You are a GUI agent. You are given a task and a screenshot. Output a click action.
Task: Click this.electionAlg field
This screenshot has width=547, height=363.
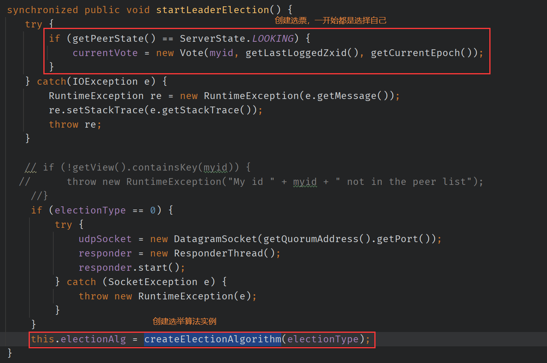[78, 339]
